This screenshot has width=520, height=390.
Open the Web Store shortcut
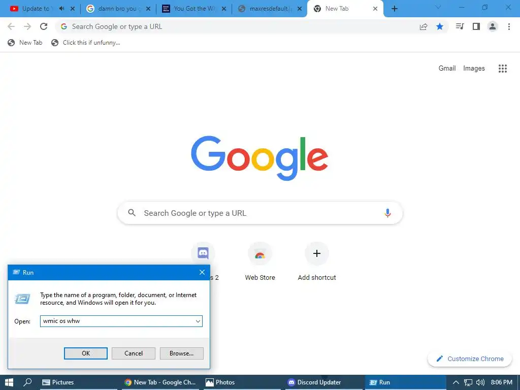click(x=260, y=262)
